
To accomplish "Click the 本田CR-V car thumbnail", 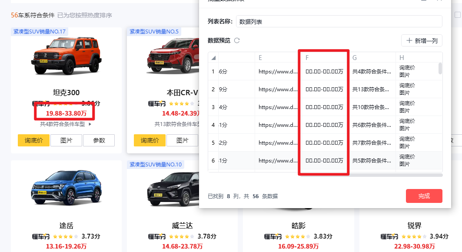I will coord(173,56).
